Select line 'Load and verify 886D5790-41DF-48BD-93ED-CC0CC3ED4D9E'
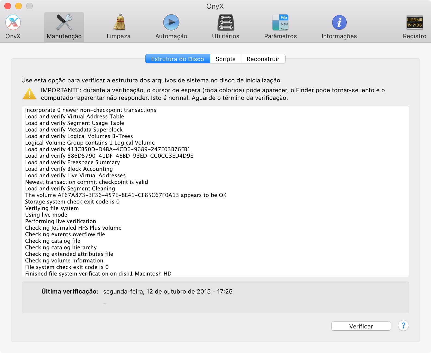 (109, 156)
